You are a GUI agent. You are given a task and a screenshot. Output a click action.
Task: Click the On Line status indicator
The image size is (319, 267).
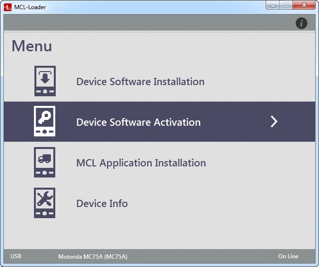pyautogui.click(x=288, y=256)
